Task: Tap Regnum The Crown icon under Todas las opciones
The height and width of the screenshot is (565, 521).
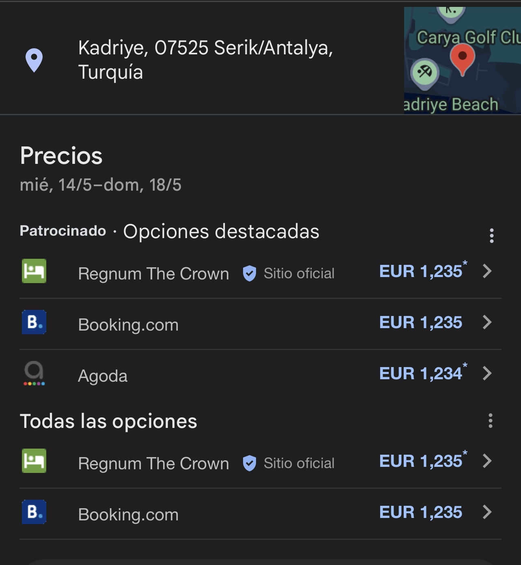Action: pos(34,461)
